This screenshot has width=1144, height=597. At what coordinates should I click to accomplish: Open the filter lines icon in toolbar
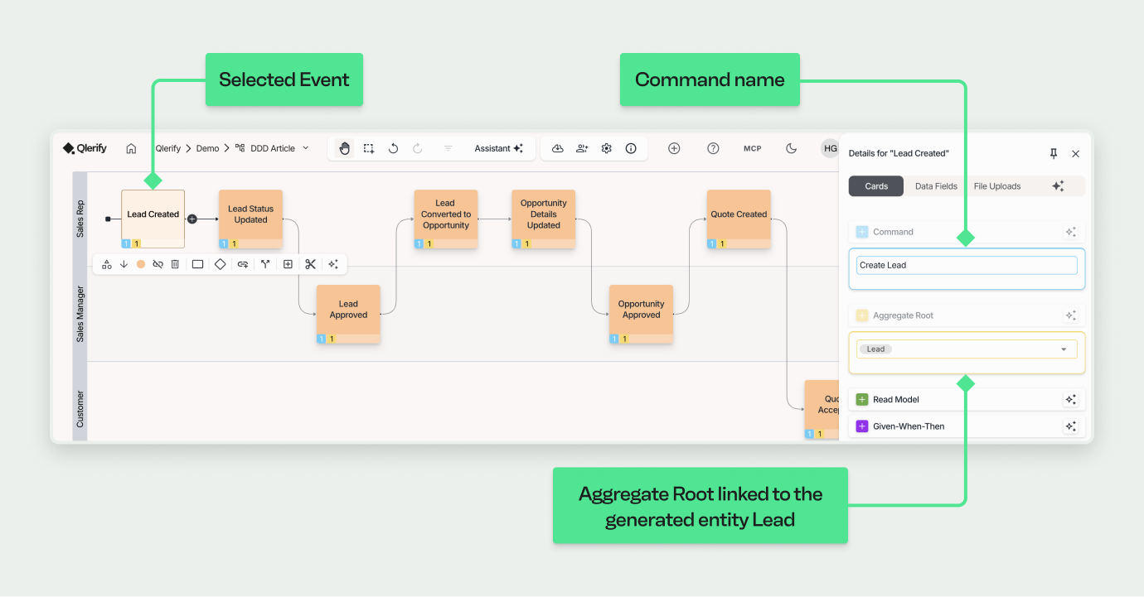(x=448, y=148)
